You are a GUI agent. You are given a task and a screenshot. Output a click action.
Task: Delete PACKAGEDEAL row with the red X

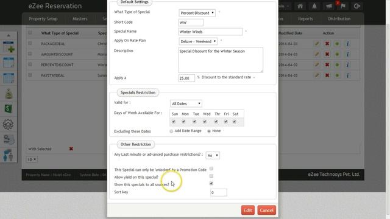click(327, 44)
